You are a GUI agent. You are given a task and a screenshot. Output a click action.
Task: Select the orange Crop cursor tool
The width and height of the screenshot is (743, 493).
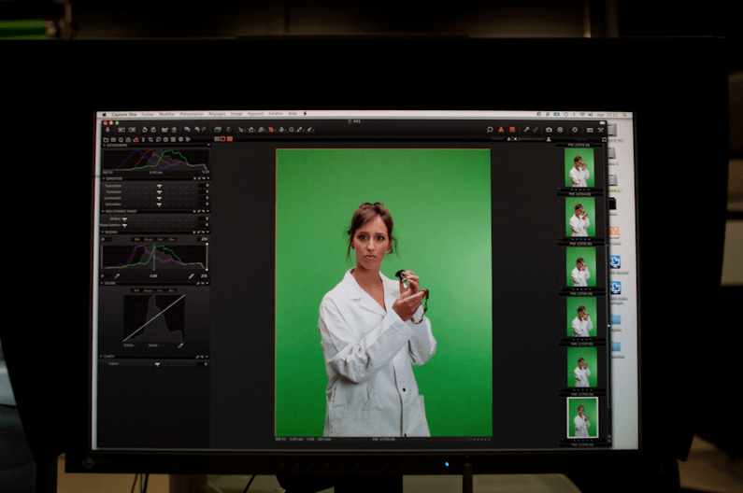(271, 129)
